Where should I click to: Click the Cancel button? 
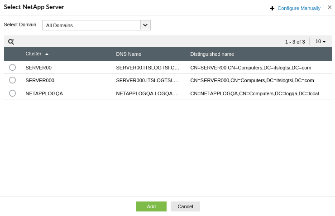tap(185, 206)
